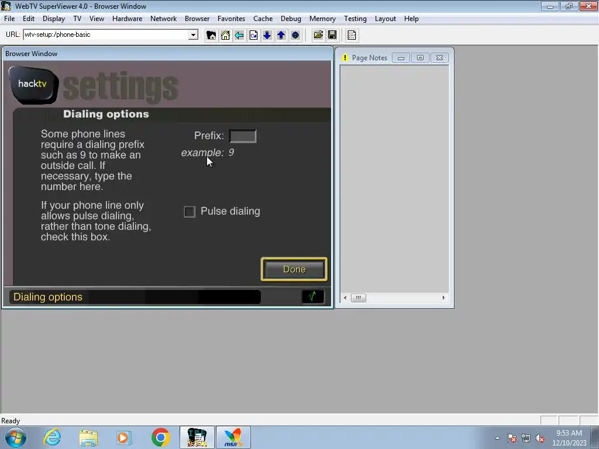Save with the floppy disk icon

(332, 35)
